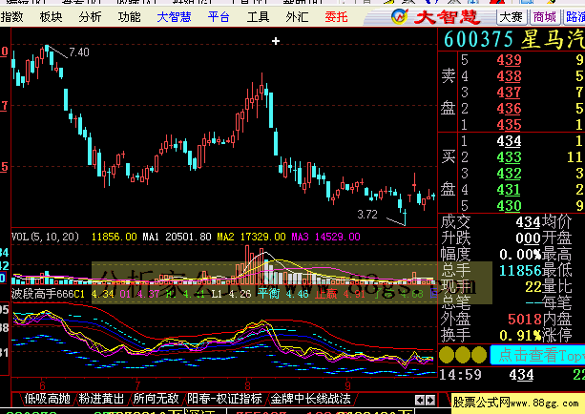Click the 换手 value 0.91%
This screenshot has height=414, width=585.
point(520,336)
